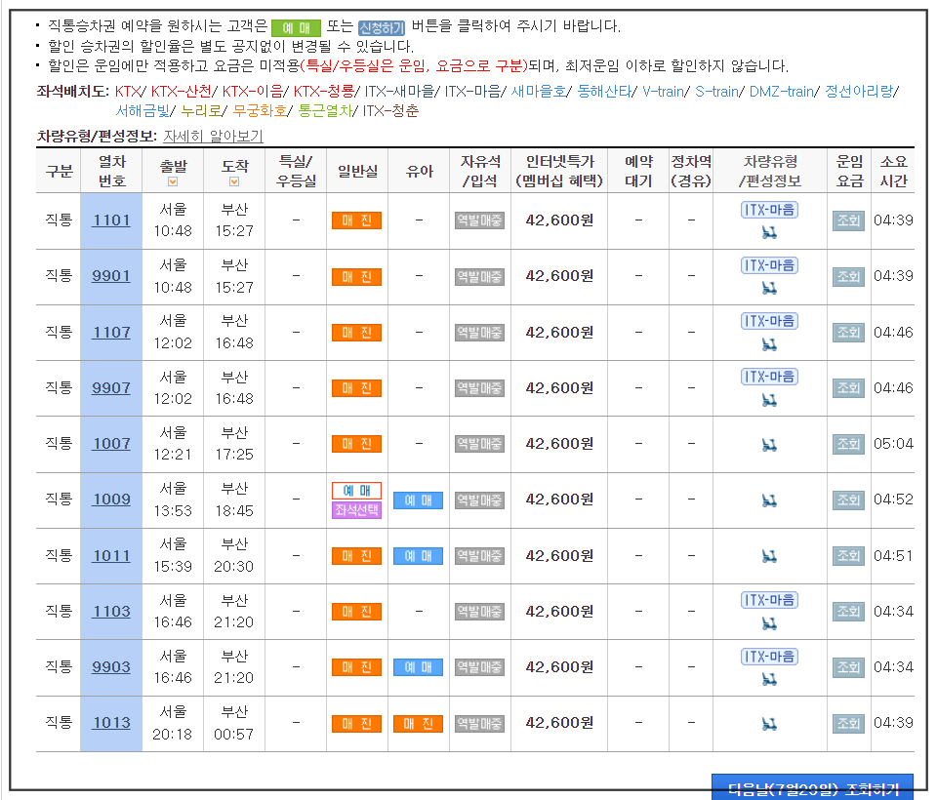
Task: Click 조회 fare lookup for train 1009
Action: point(848,500)
